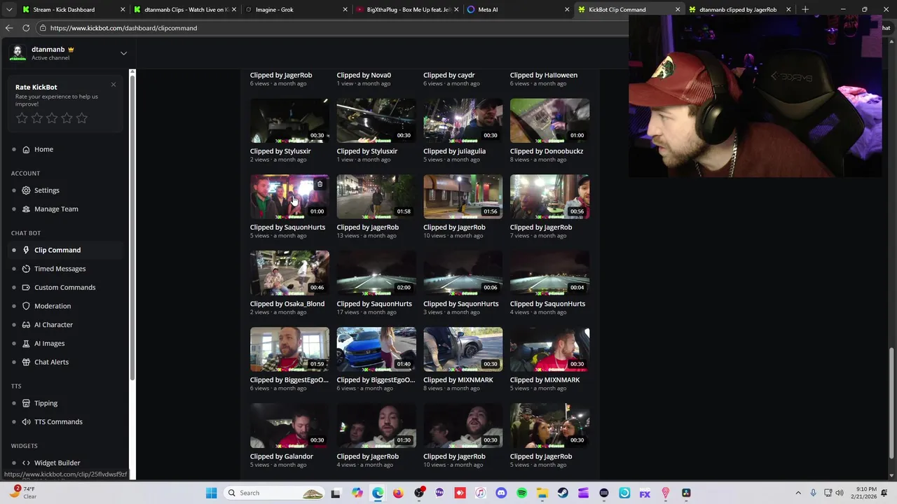Open taskbar clock and date
This screenshot has height=504, width=897.
pos(866,493)
